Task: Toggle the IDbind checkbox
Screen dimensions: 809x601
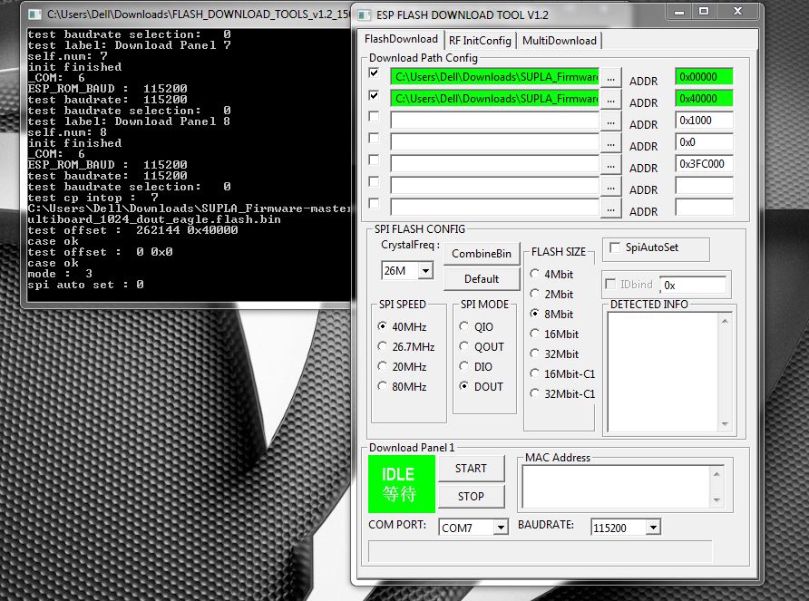Action: 610,284
